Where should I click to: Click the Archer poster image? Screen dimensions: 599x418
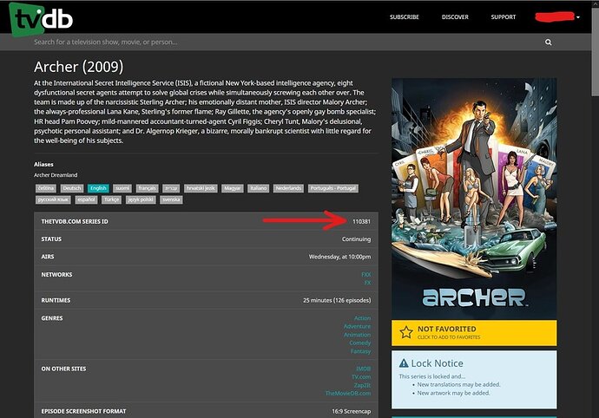(474, 199)
